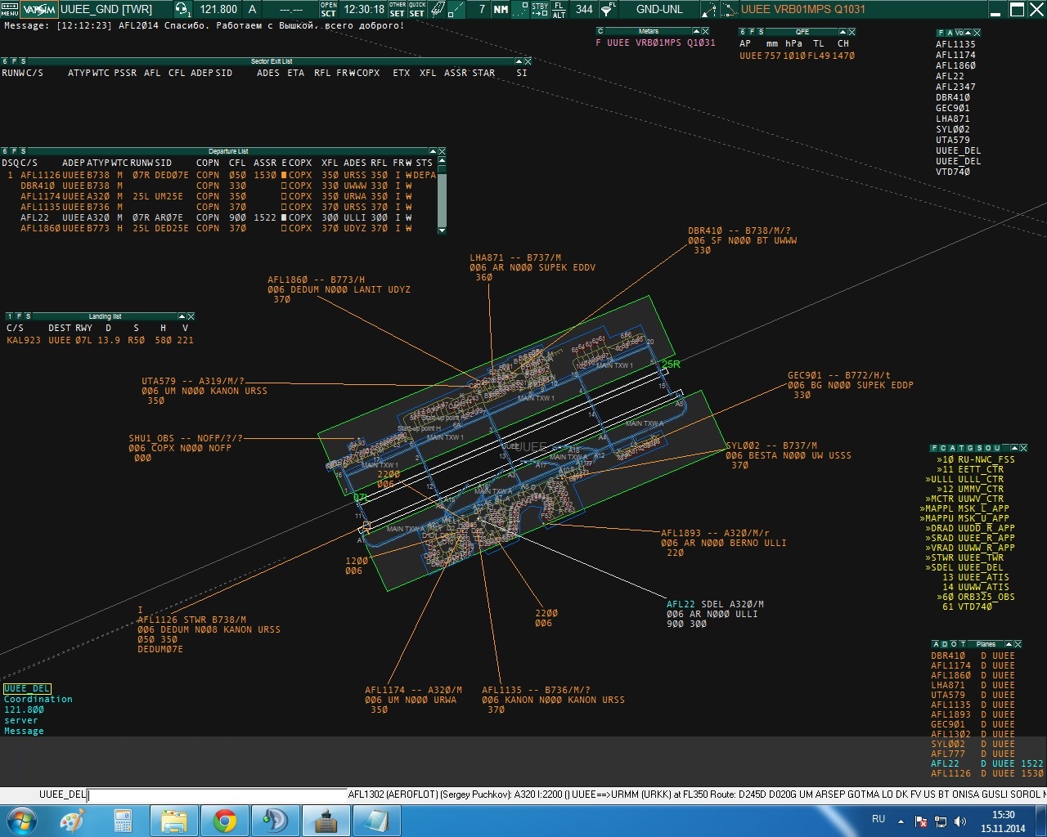
Task: Select the UUEE_DEL chat tab
Action: click(27, 689)
